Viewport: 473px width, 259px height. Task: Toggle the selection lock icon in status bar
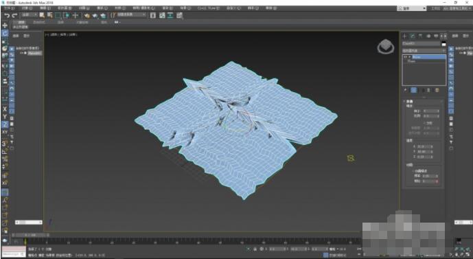click(x=255, y=249)
